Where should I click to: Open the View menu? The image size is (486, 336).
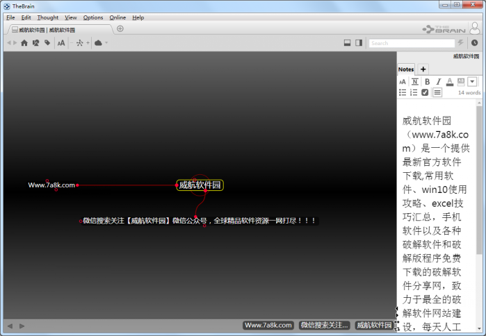click(71, 17)
